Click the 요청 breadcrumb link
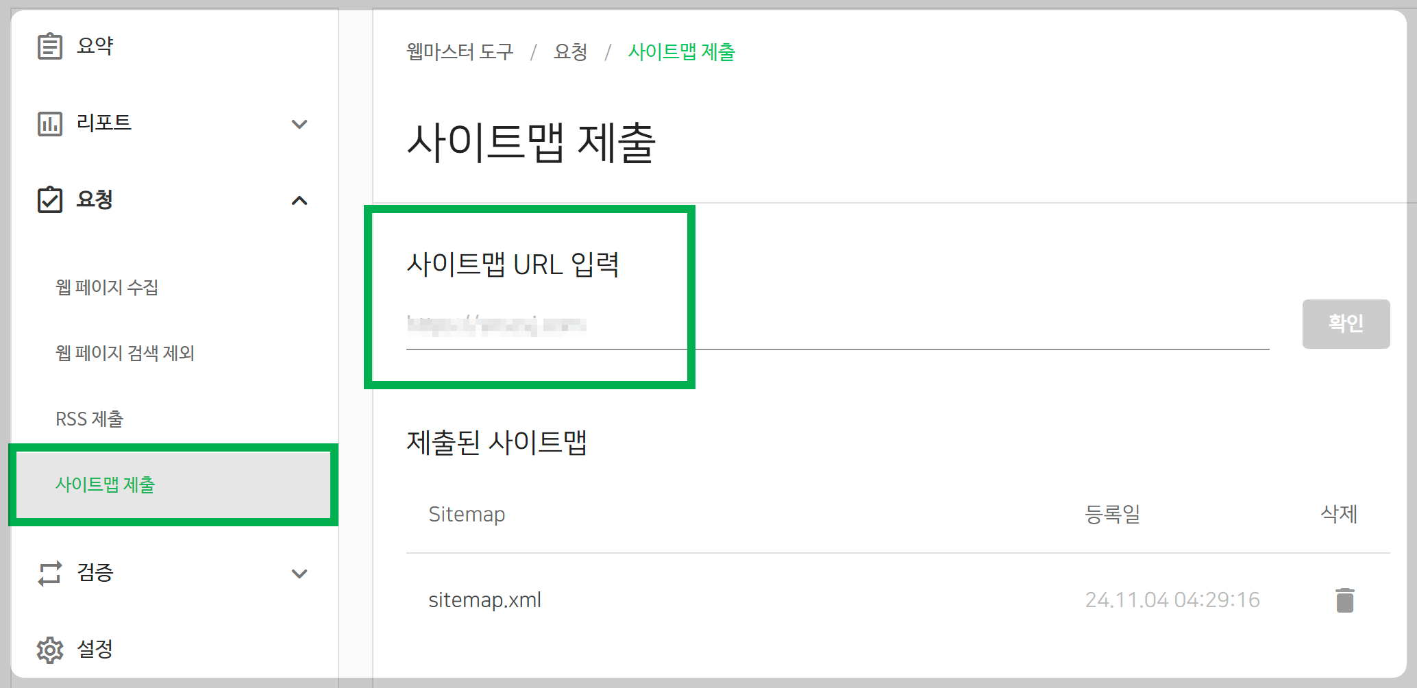 (x=570, y=52)
